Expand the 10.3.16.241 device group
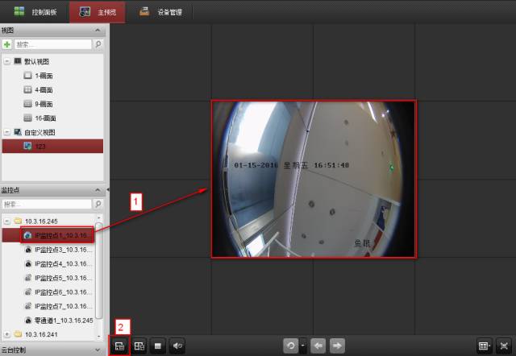 pos(7,333)
